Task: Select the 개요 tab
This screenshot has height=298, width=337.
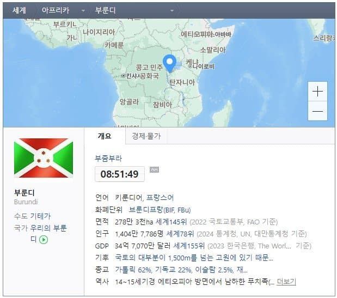Action: coord(104,136)
